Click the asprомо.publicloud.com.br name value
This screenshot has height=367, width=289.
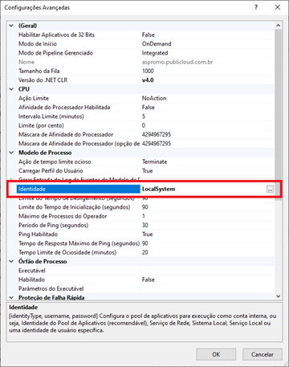coord(177,62)
